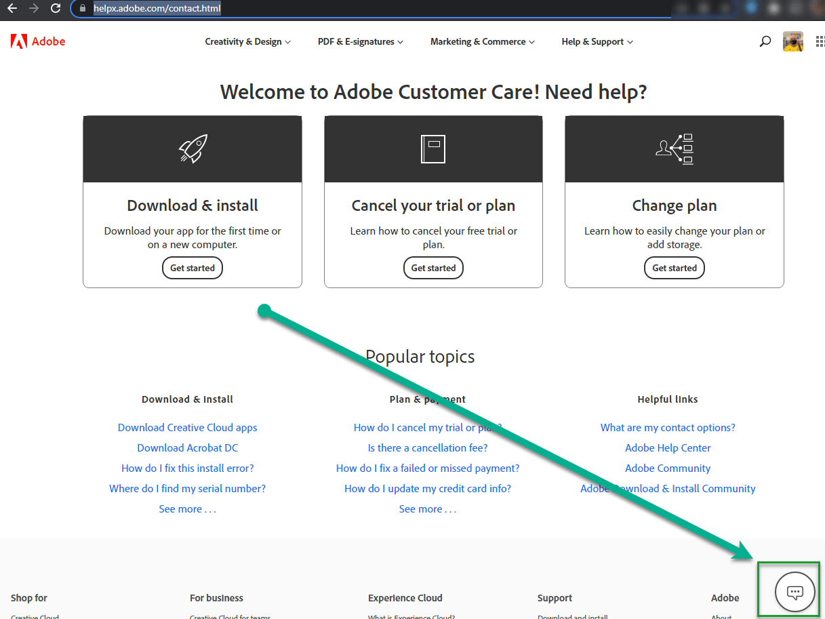Click your profile avatar picture
This screenshot has width=825, height=619.
point(792,41)
